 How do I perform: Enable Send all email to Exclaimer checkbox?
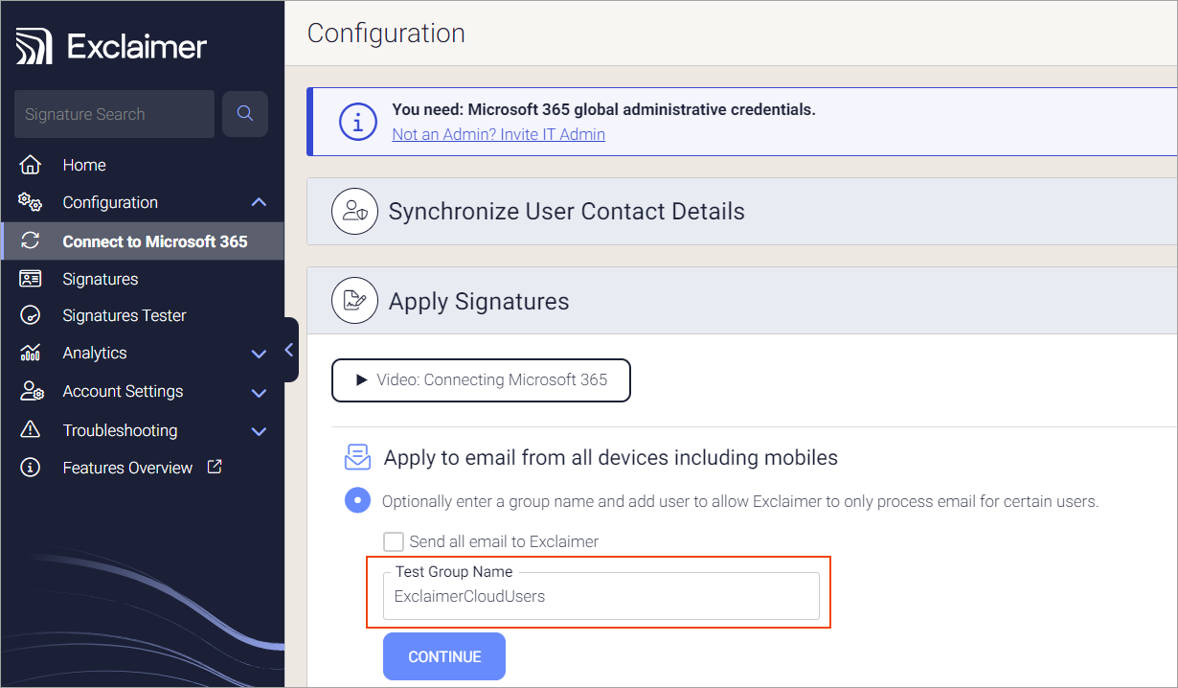pyautogui.click(x=393, y=541)
